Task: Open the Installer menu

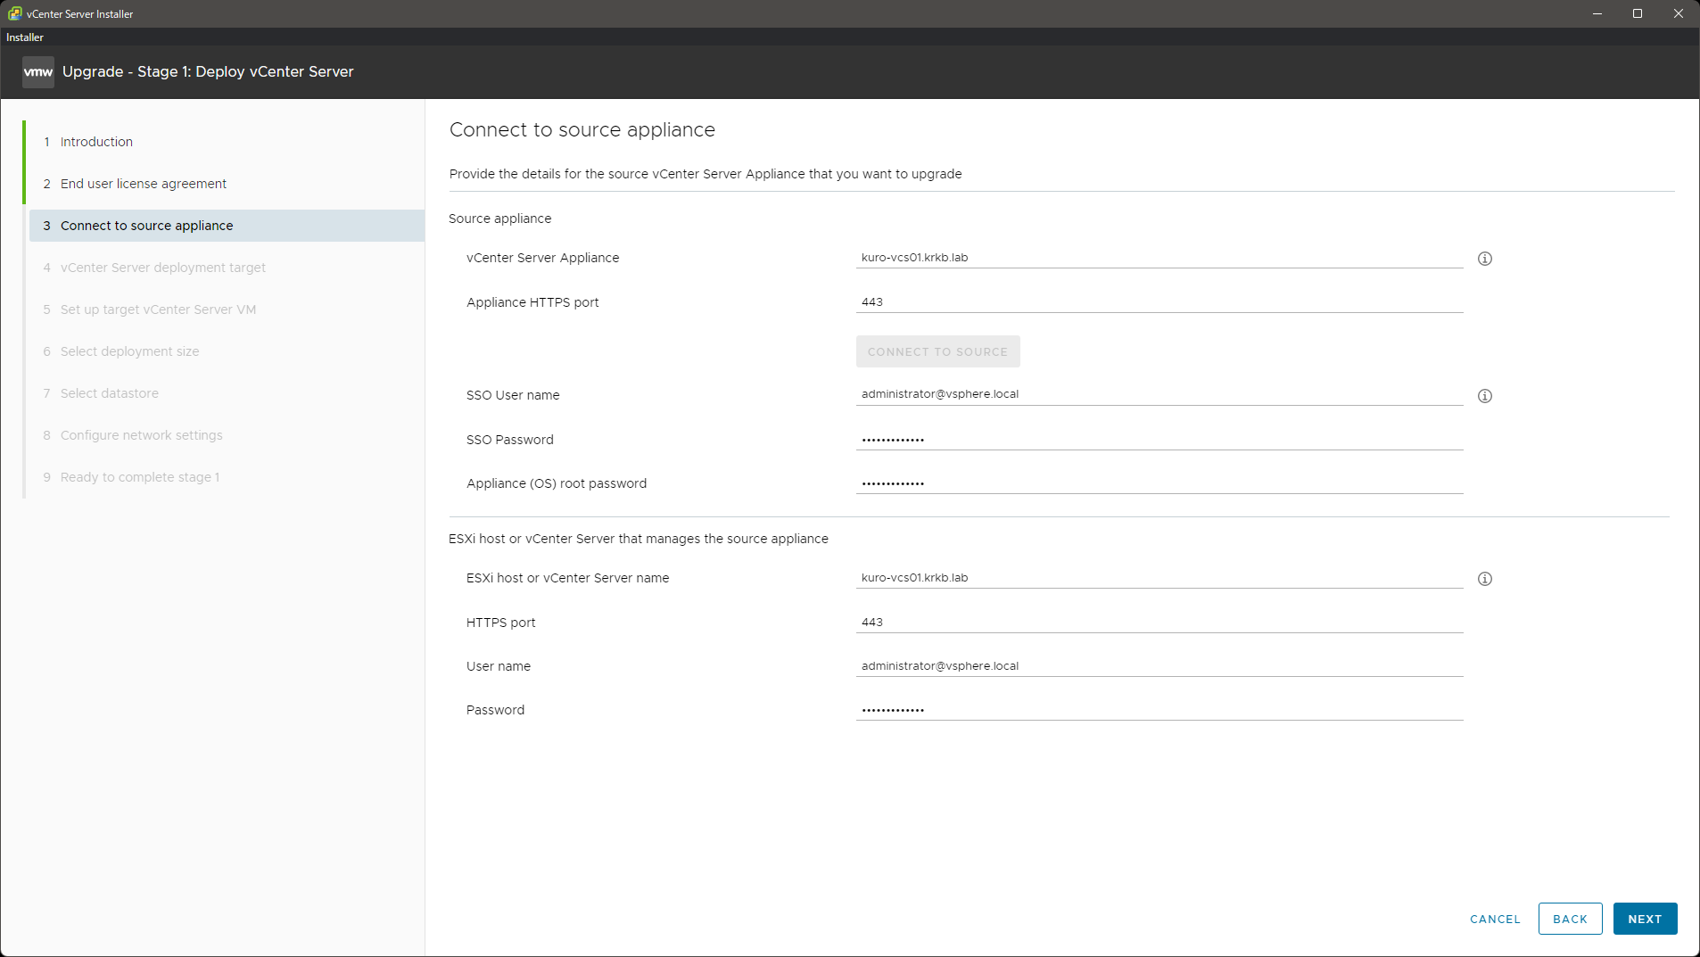Action: 25,37
